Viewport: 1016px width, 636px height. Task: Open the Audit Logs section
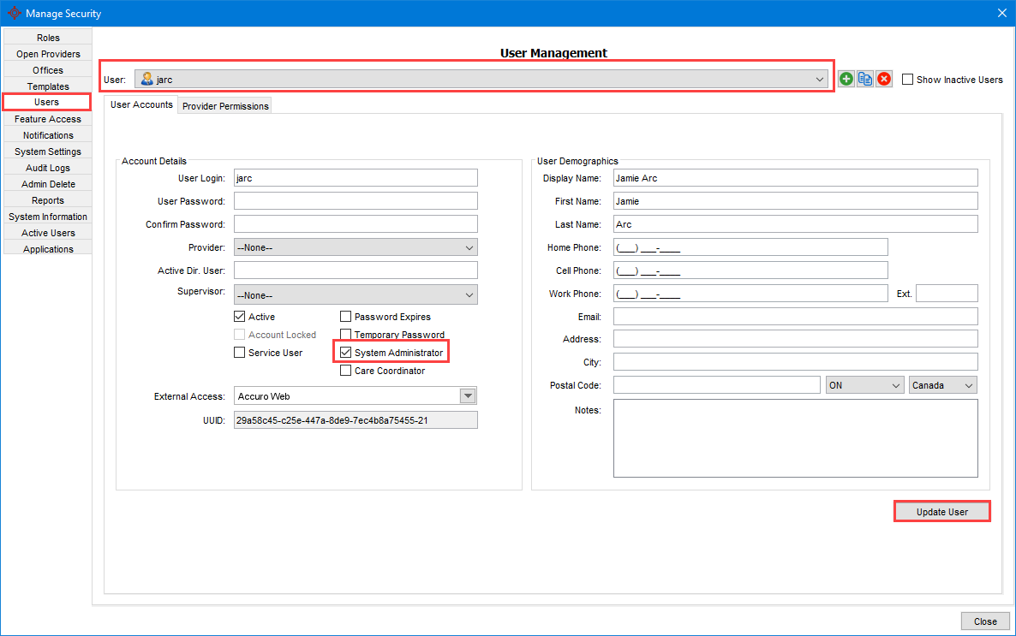(x=47, y=167)
